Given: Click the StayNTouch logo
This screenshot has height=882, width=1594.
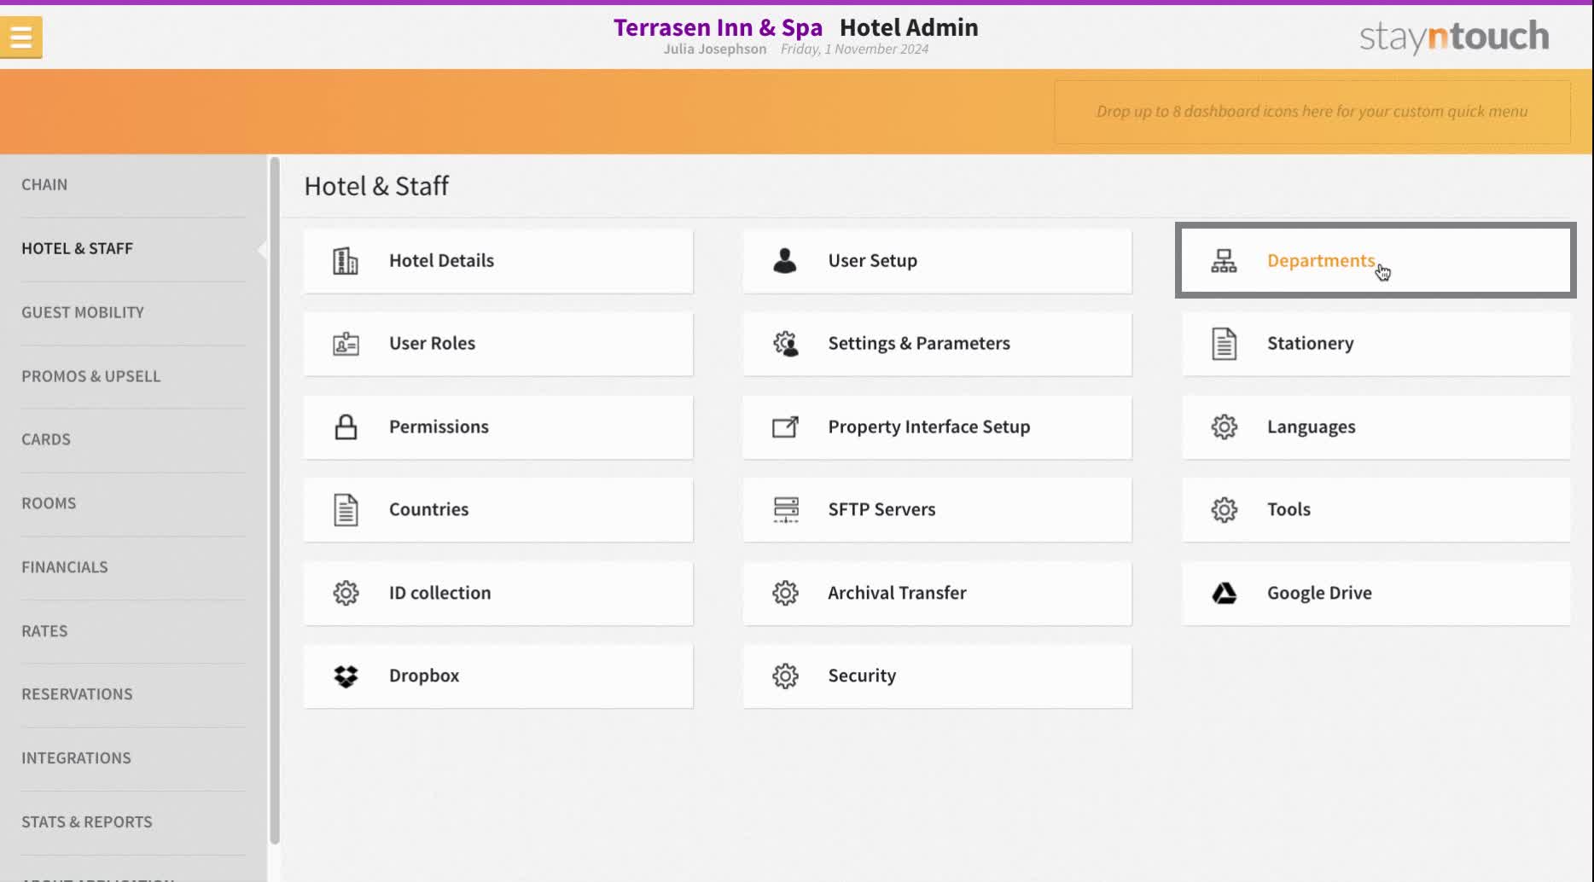Looking at the screenshot, I should pos(1454,37).
